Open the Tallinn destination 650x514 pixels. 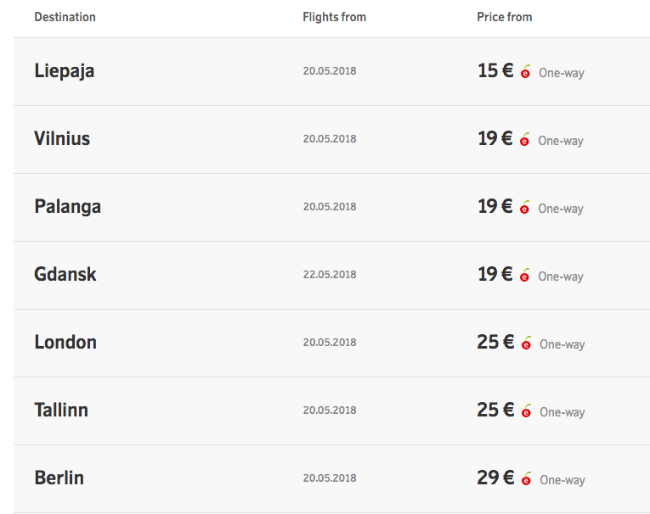[x=61, y=411]
